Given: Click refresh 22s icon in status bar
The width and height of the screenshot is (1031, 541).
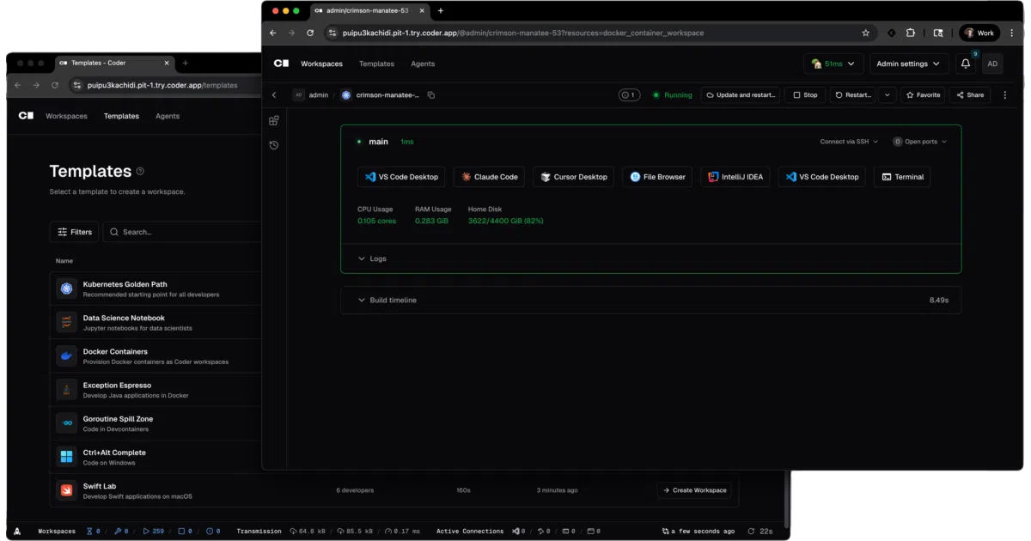Looking at the screenshot, I should pyautogui.click(x=751, y=532).
